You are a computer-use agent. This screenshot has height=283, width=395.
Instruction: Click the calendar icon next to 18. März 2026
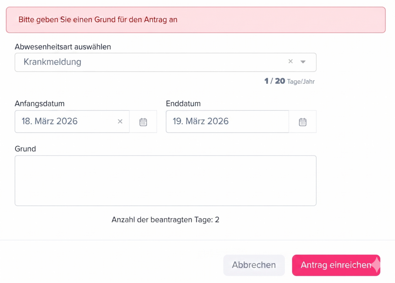[143, 122]
